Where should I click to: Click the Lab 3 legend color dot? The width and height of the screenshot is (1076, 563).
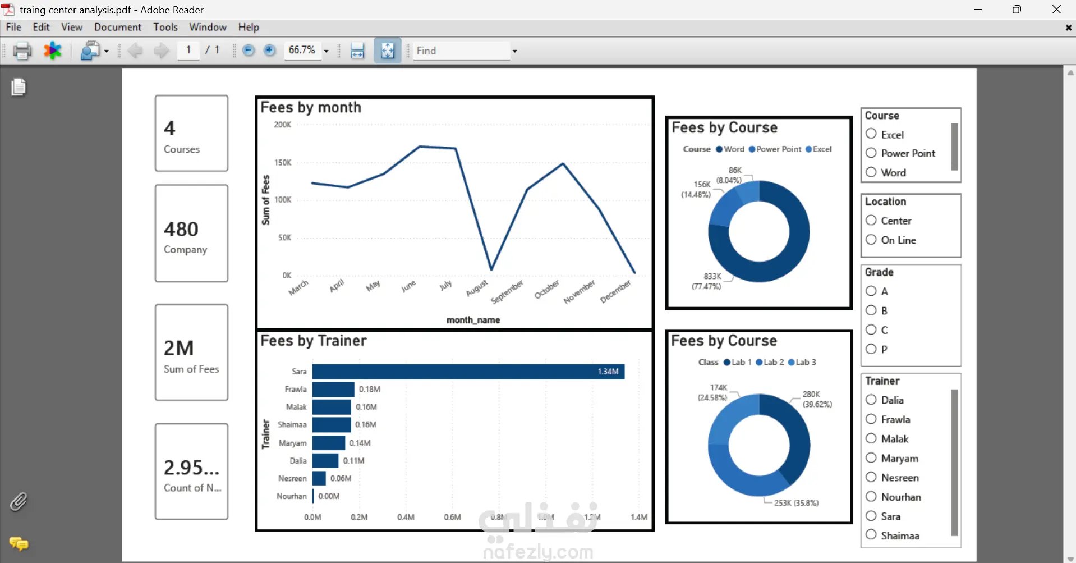(792, 362)
